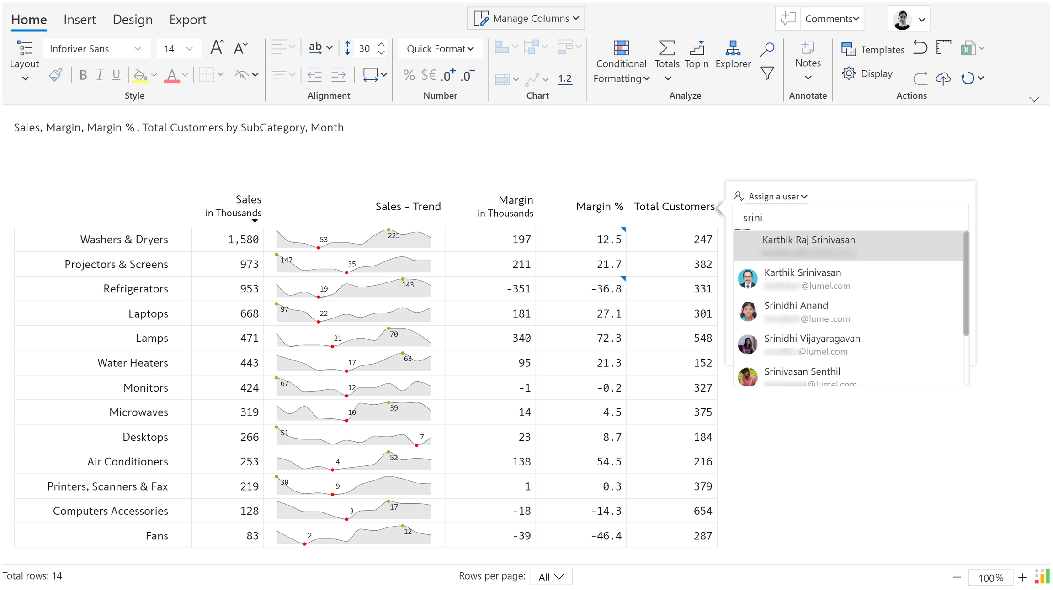The height and width of the screenshot is (590, 1053).
Task: Click the Manage Columns button
Action: 526,19
